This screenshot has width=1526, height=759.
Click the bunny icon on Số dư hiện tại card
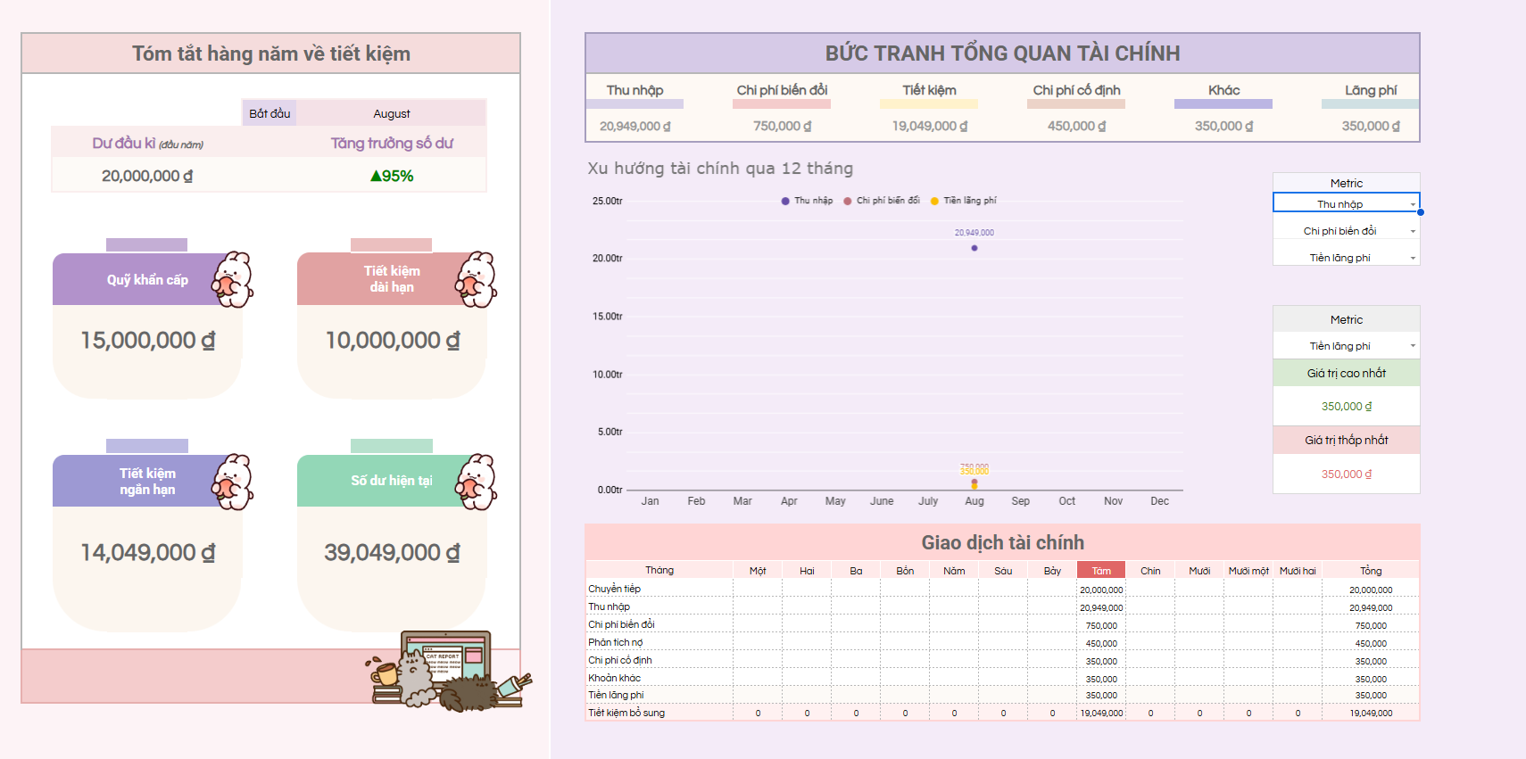pyautogui.click(x=477, y=482)
